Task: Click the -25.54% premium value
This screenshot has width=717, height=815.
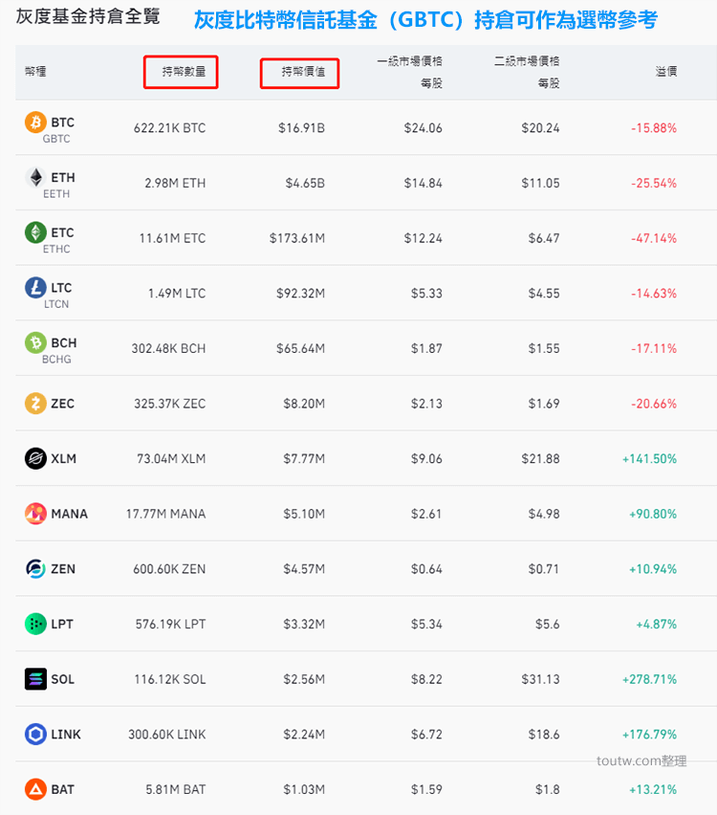Action: (654, 183)
